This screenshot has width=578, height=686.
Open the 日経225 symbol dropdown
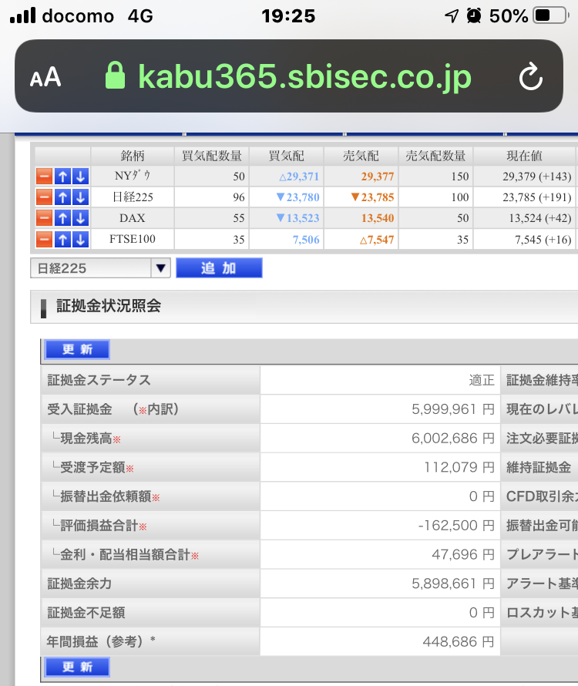[100, 267]
